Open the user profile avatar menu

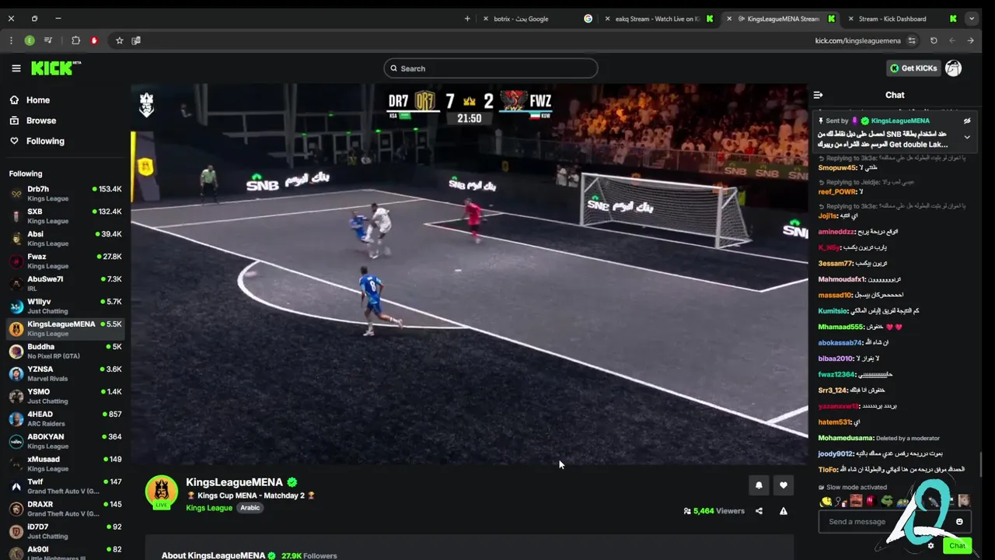[954, 68]
